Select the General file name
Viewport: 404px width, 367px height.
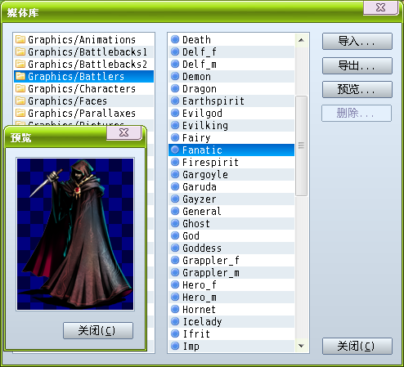point(202,212)
